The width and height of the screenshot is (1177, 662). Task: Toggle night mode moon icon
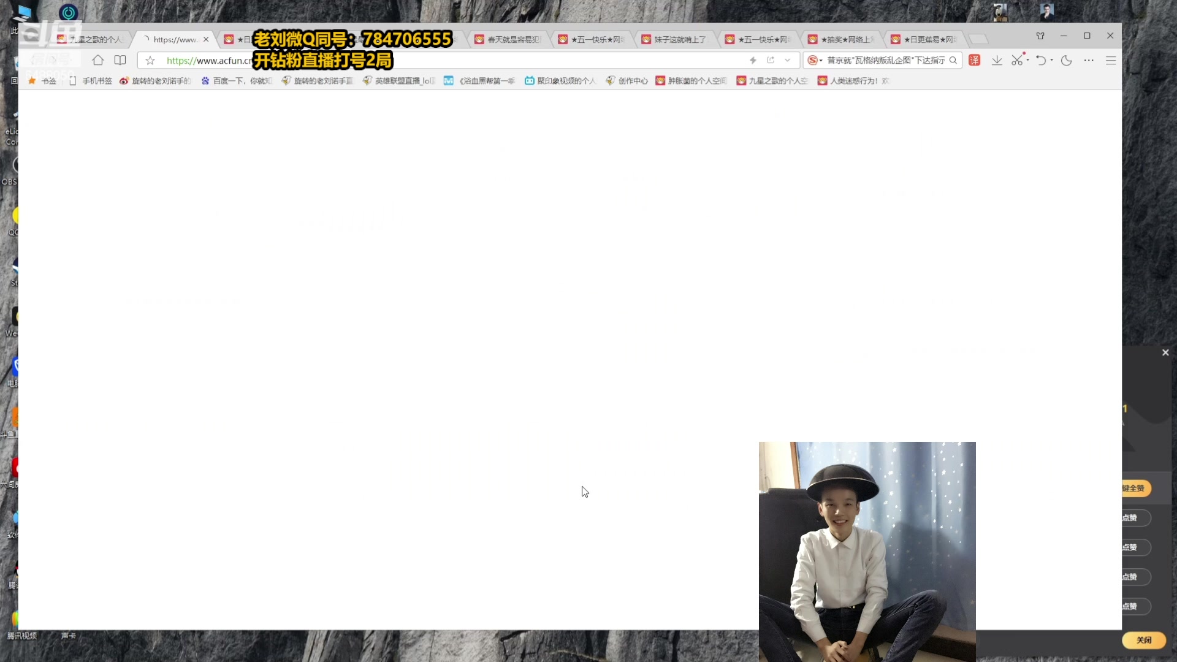click(x=1067, y=60)
